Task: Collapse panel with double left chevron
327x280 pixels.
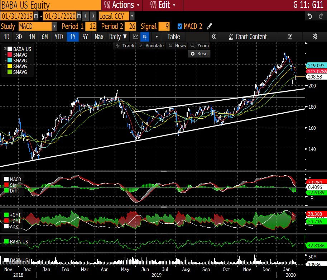Action: [213, 37]
